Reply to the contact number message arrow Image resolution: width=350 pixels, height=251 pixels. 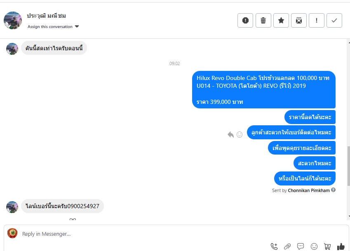pyautogui.click(x=230, y=134)
